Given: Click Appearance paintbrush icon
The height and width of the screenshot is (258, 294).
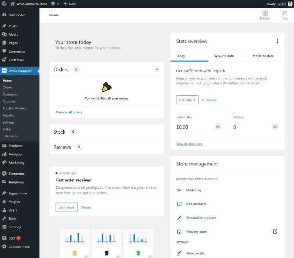Looking at the screenshot, I should 4,193.
